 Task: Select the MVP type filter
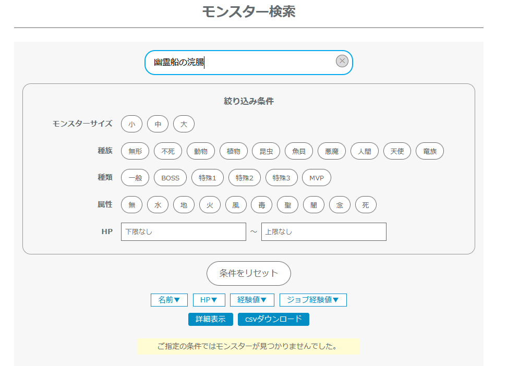tap(317, 178)
